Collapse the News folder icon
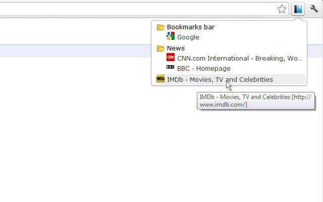323x202 pixels. [160, 48]
